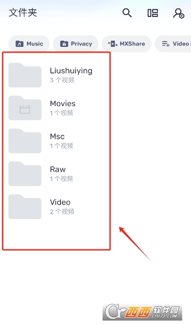Tap the Video playlist add icon

[166, 44]
